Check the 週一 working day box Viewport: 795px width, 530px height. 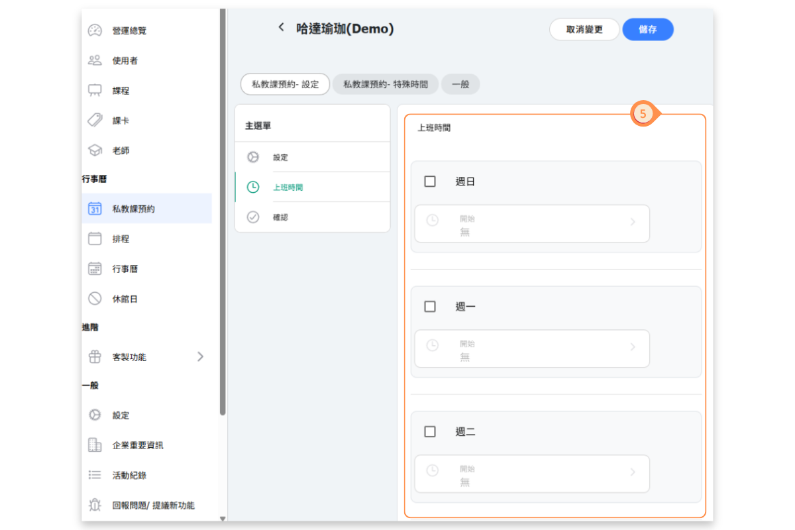[x=430, y=307]
